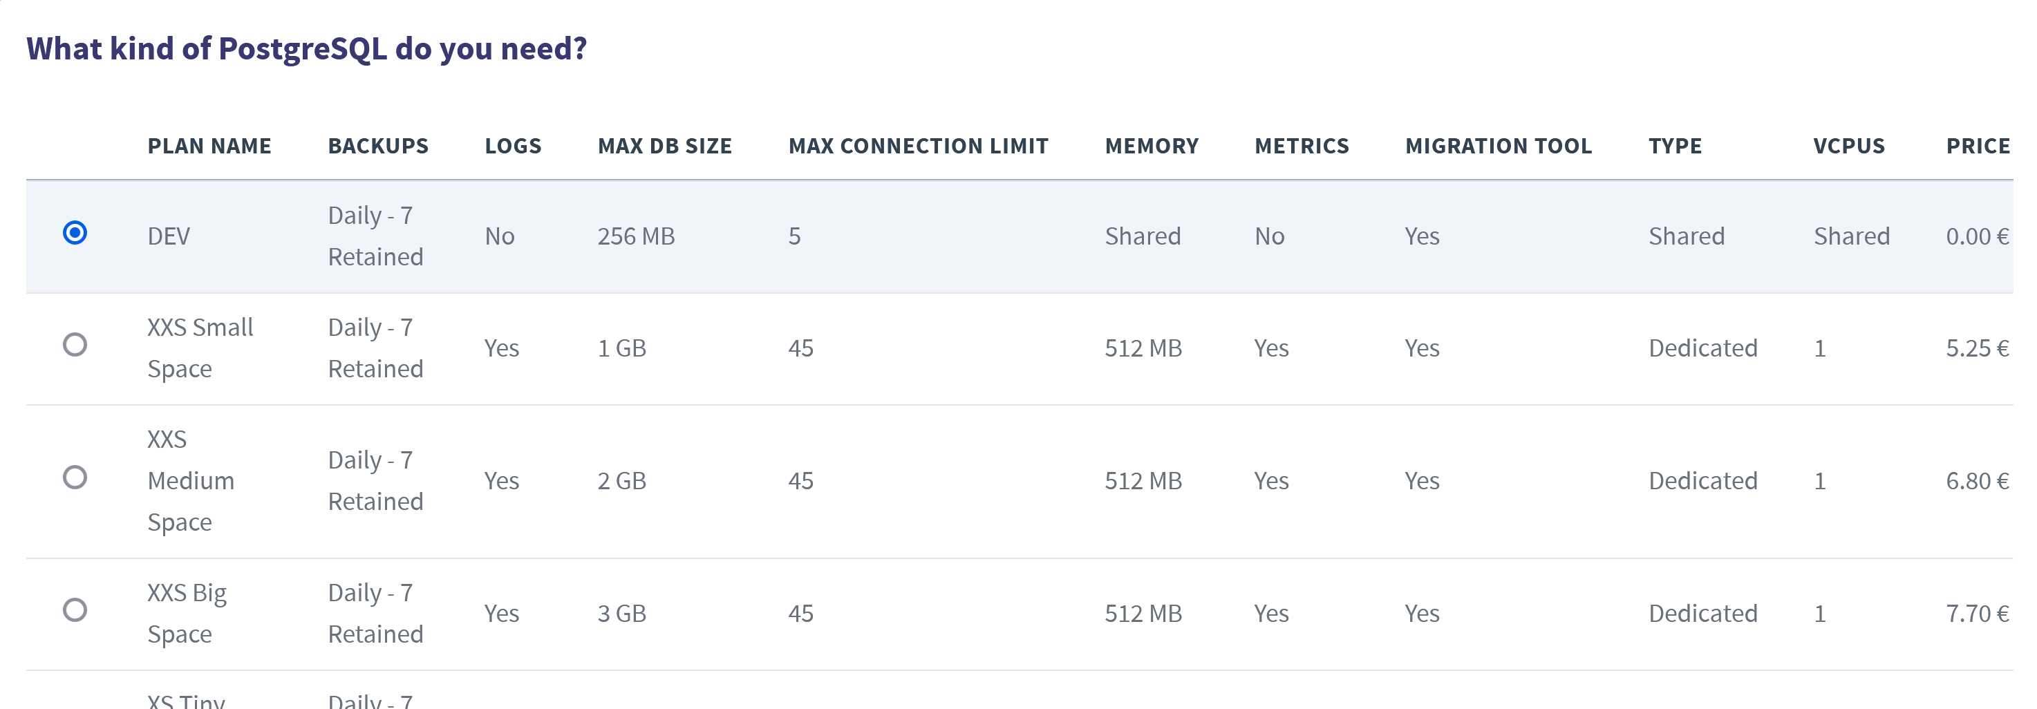Image resolution: width=2037 pixels, height=709 pixels.
Task: Click the XXS Small Space plan name
Action: (x=201, y=348)
